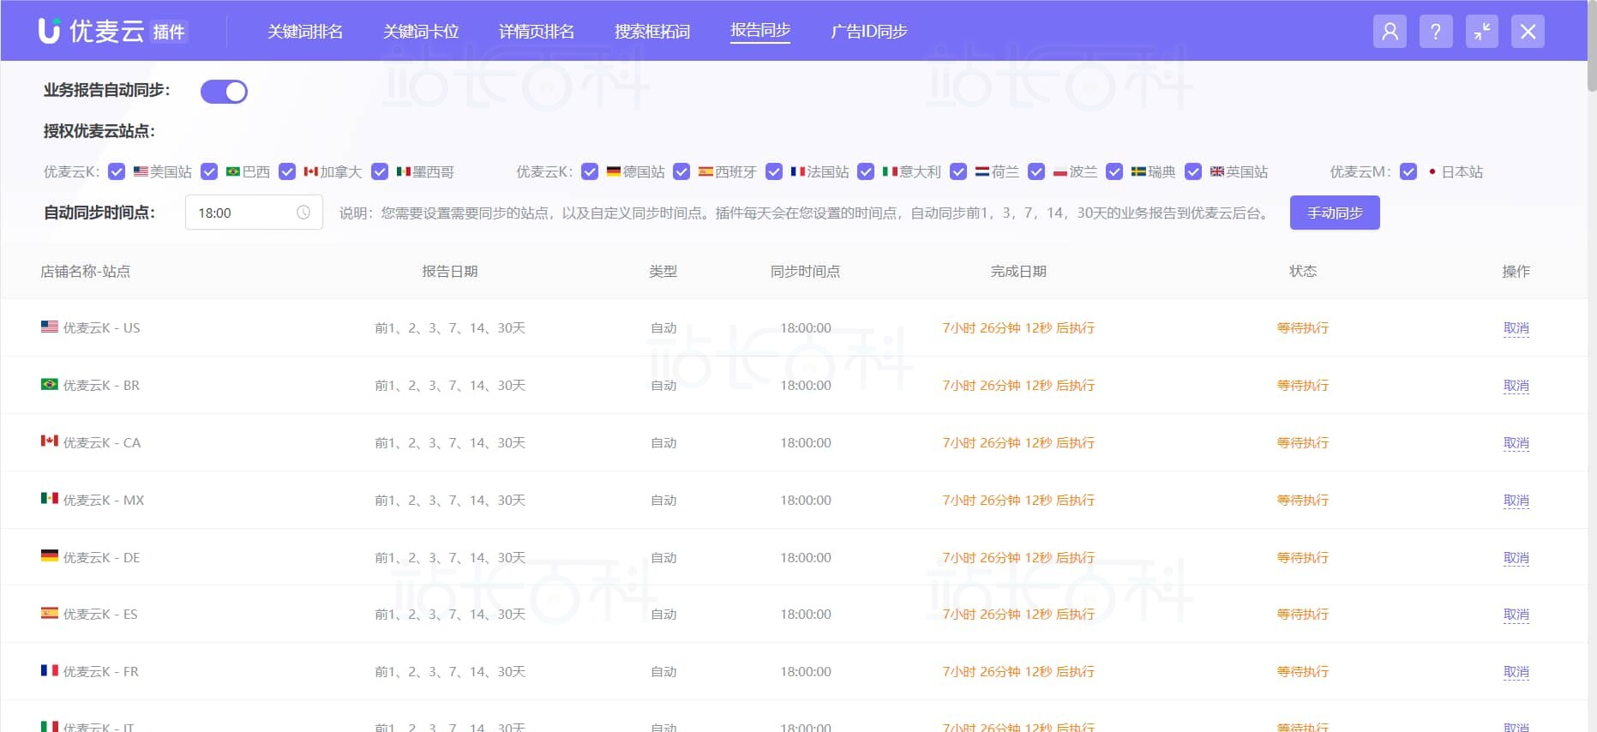Uncheck the 德国站 checkbox
Viewport: 1597px width, 732px height.
[x=590, y=171]
